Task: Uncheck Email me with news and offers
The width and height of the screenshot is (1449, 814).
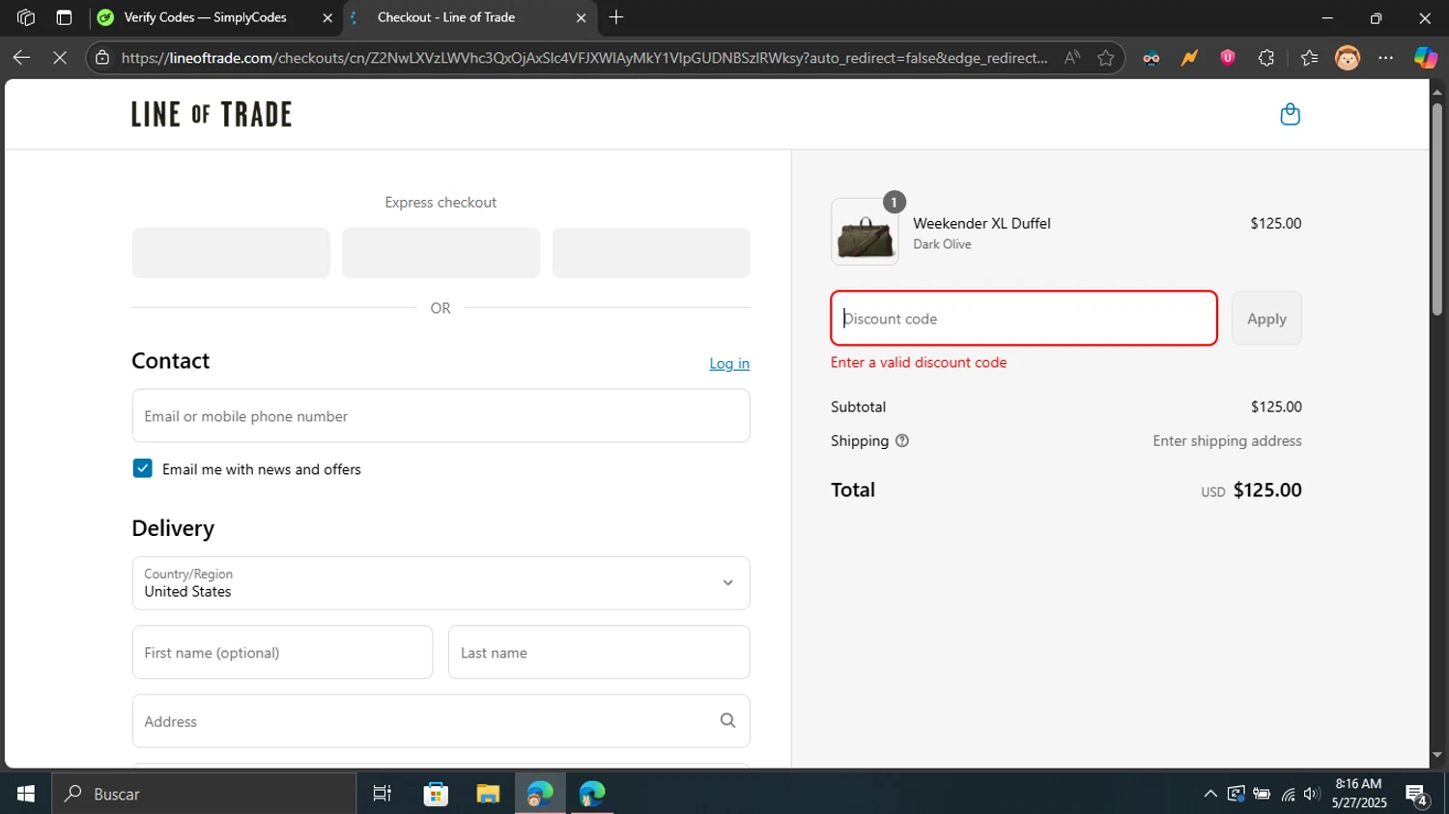Action: [x=142, y=468]
